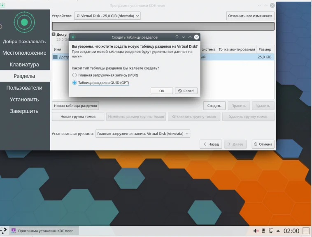Select Пользователи sidebar step
Viewport: 312px width, 237px height.
(24, 88)
